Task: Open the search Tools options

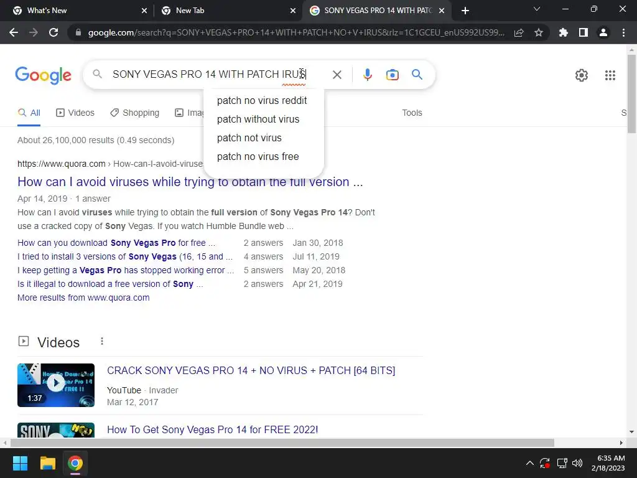Action: tap(412, 113)
